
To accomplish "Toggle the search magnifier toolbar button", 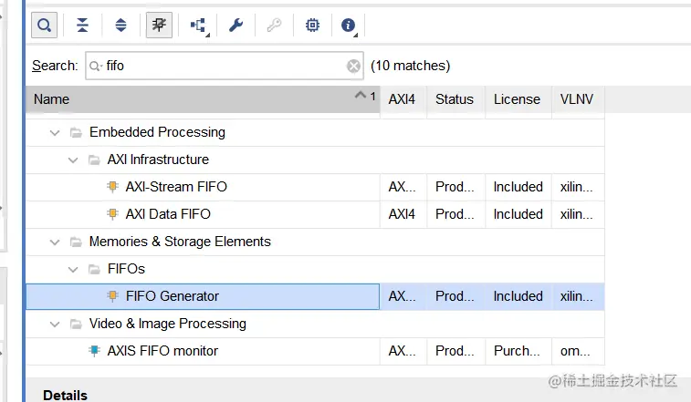I will tap(44, 26).
